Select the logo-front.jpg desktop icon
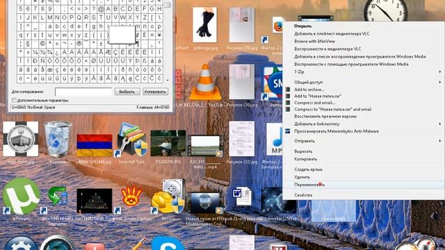Image resolution: width=445 pixels, height=250 pixels. pyautogui.click(x=21, y=139)
